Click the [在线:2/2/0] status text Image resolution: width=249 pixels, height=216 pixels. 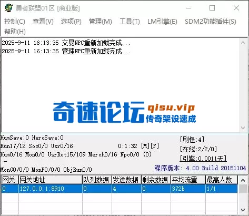click(198, 149)
